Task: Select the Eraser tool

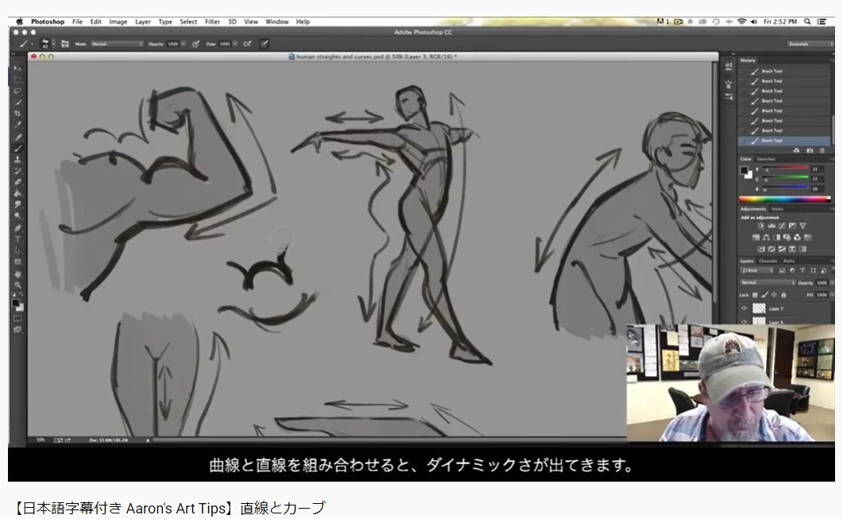Action: (17, 182)
